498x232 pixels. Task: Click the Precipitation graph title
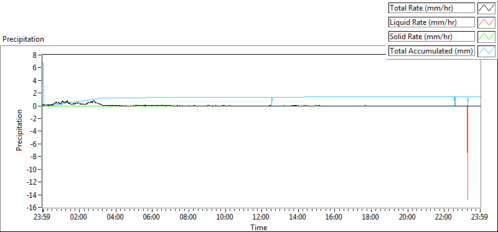(x=23, y=39)
